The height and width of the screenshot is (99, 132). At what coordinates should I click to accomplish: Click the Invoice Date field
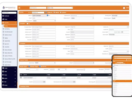[119, 35]
